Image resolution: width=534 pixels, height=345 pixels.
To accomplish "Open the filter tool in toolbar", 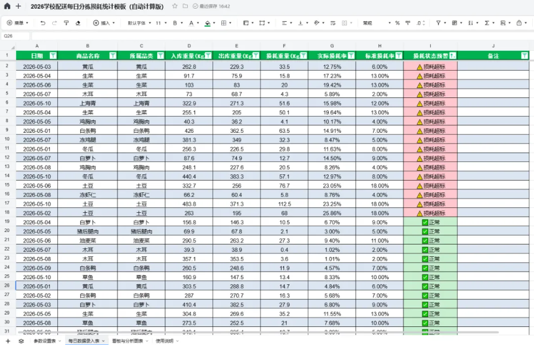I will (438, 23).
